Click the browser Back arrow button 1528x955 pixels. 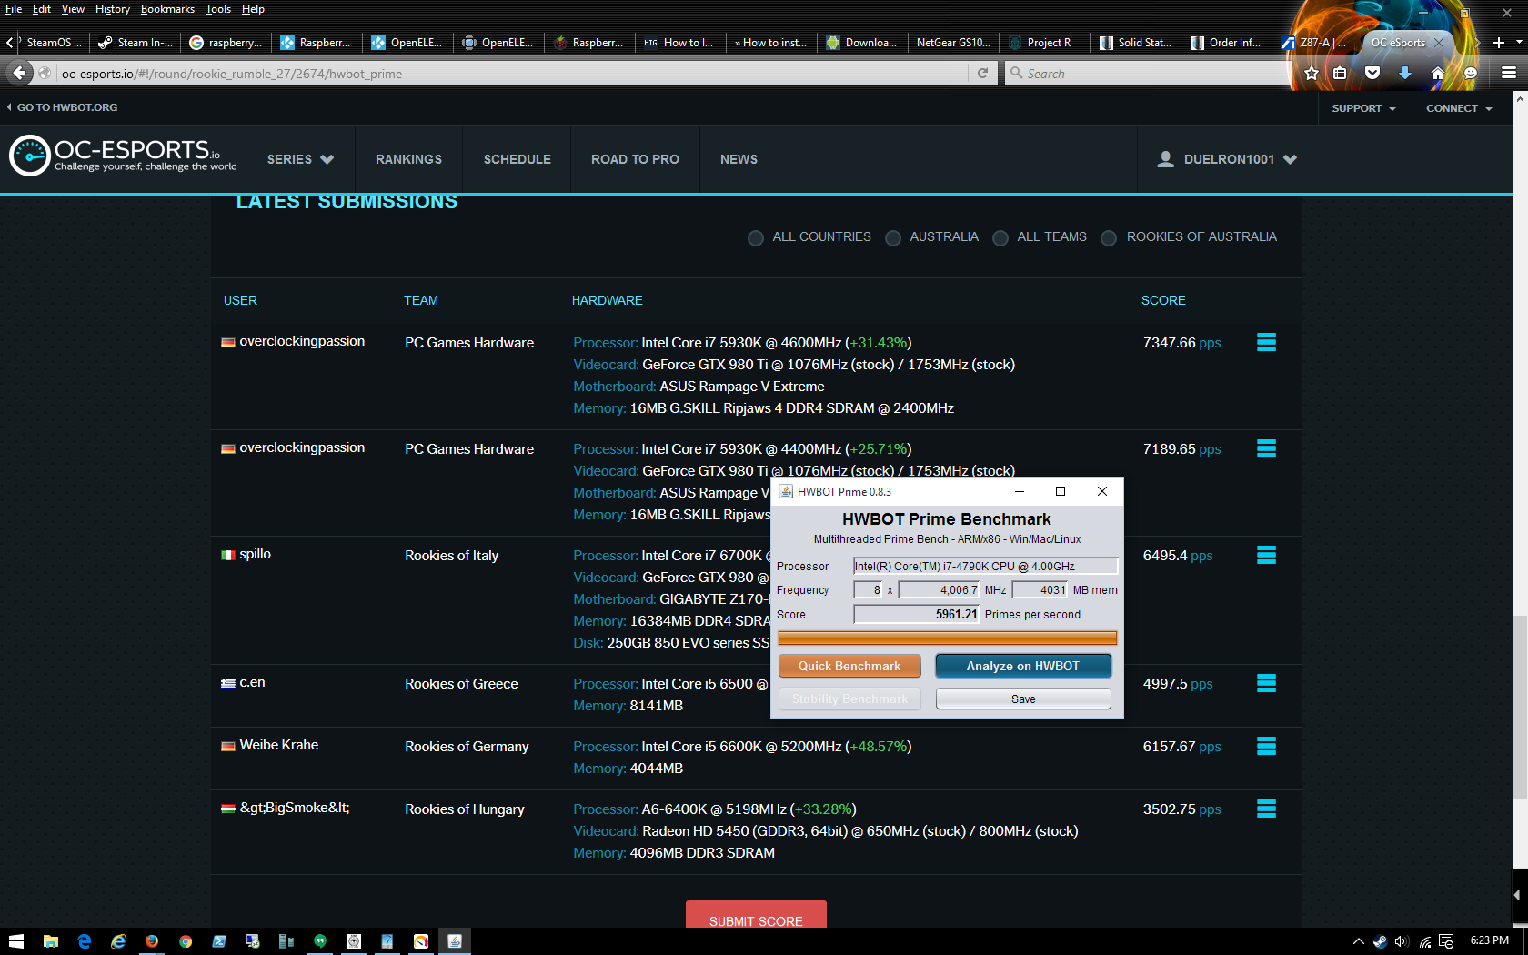click(x=19, y=73)
